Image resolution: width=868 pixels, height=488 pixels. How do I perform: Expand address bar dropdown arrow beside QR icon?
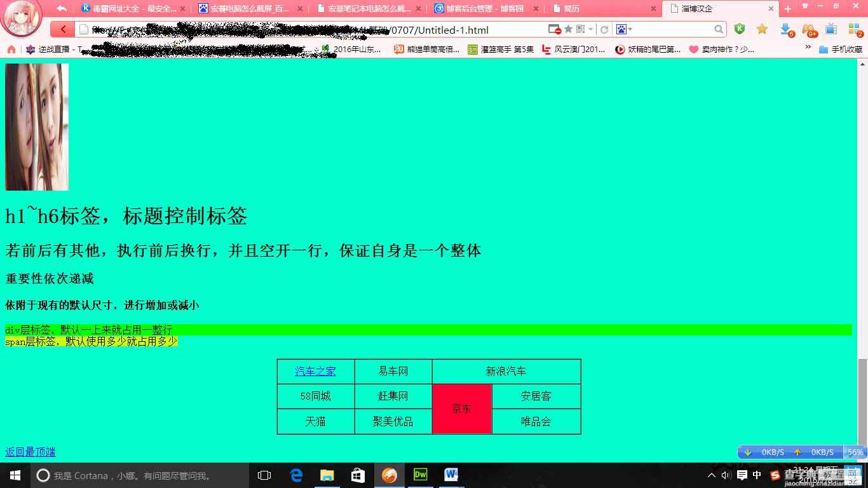point(590,29)
